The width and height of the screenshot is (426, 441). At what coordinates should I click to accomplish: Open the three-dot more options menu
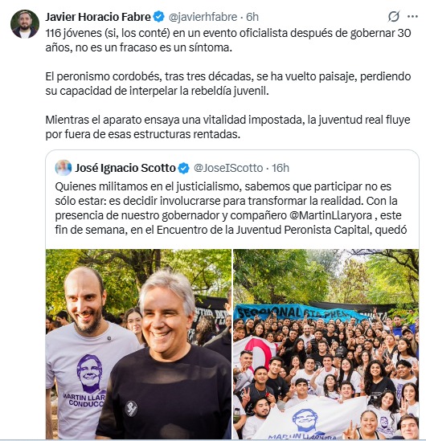click(412, 17)
